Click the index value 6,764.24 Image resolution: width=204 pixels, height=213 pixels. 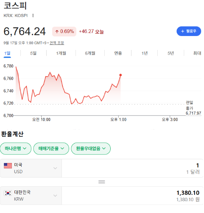coord(25,31)
